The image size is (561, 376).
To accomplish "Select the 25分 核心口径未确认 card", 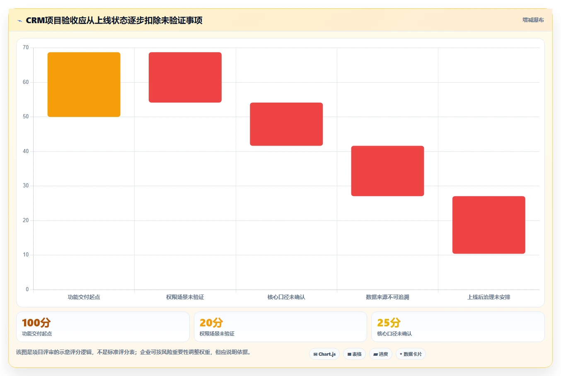I will 458,327.
